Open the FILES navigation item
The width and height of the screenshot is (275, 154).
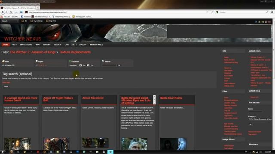pyautogui.click(x=14, y=44)
